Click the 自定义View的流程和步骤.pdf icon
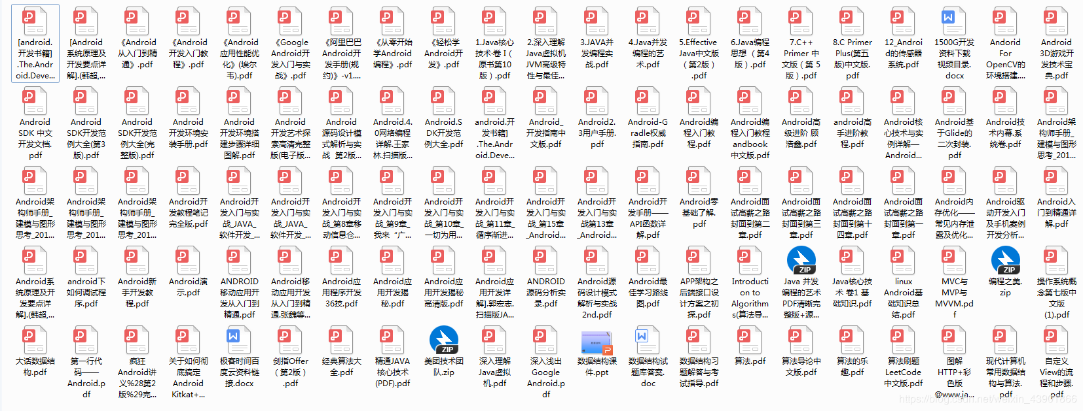The image size is (1083, 411). [1057, 340]
